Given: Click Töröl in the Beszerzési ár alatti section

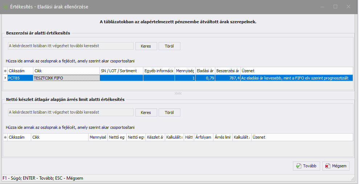Looking at the screenshot, I should 169,46.
